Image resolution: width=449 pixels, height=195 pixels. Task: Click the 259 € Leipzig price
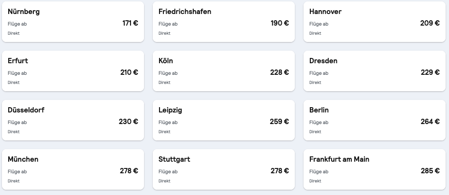tap(279, 122)
